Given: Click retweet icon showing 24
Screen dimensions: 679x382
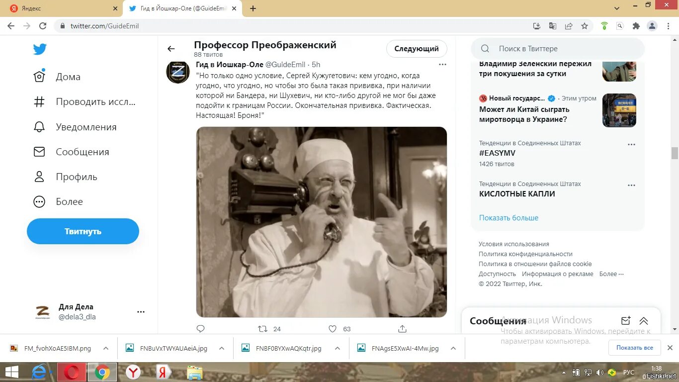Looking at the screenshot, I should [262, 329].
